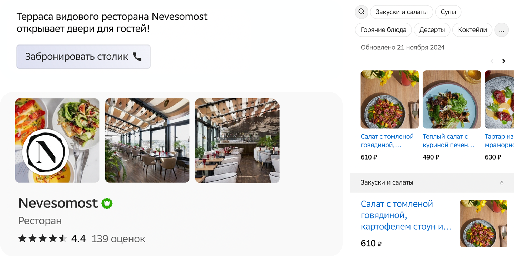Viewport: 514px width, 258px height.
Task: Select the Супы category chip
Action: [448, 12]
